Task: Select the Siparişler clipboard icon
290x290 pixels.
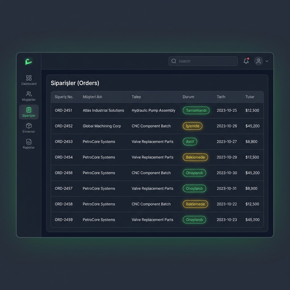Action: tap(29, 110)
